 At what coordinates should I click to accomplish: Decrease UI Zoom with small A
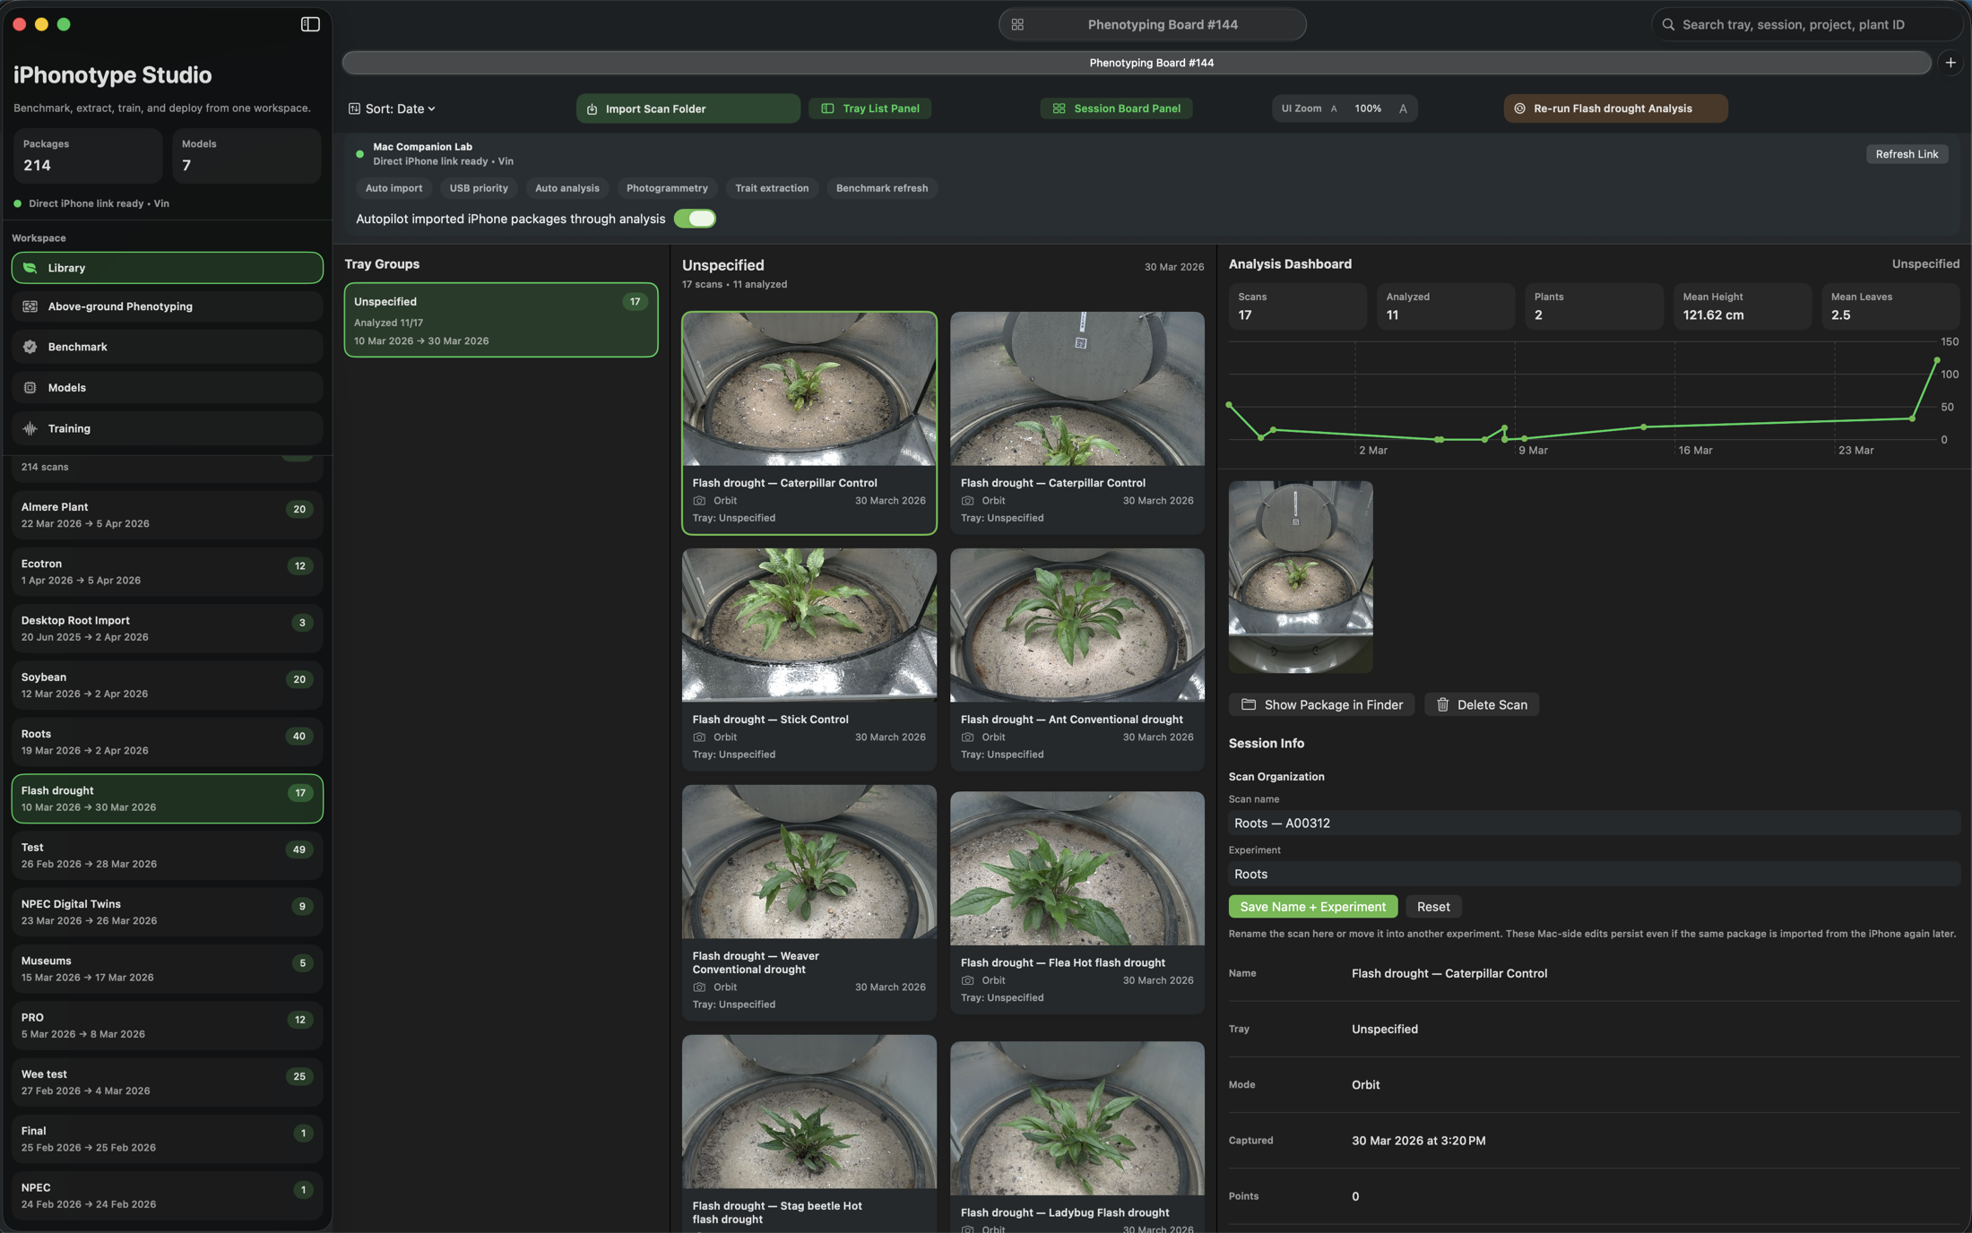(x=1334, y=108)
